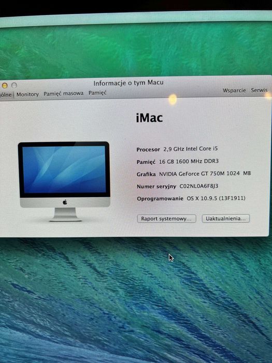Click the iMac computer image

(64, 181)
